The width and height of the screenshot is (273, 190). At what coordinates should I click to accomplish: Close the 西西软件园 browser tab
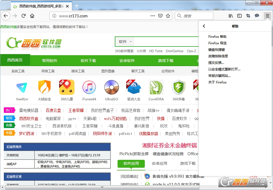(x=68, y=6)
